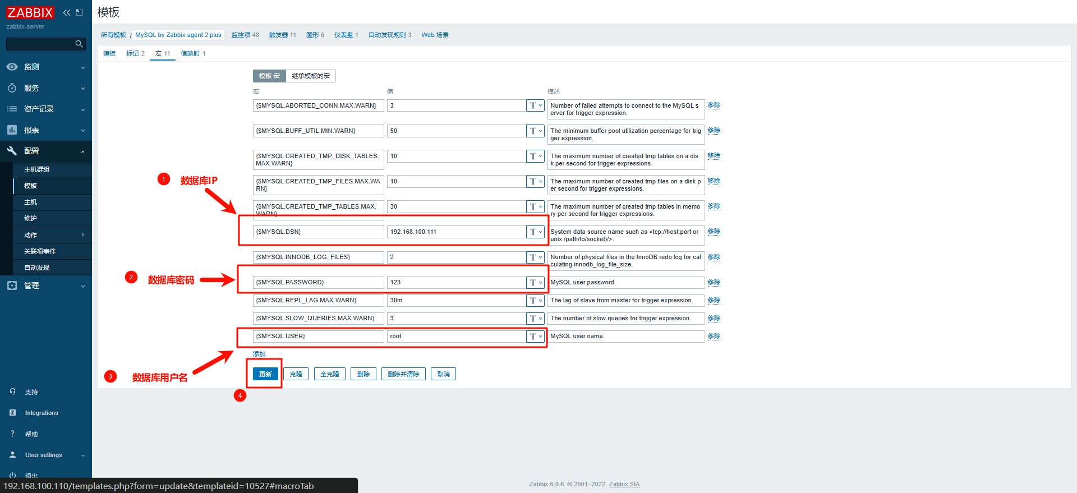1077x493 pixels.
Task: Open value type dropdown for MYSQL.DSN
Action: pyautogui.click(x=535, y=232)
